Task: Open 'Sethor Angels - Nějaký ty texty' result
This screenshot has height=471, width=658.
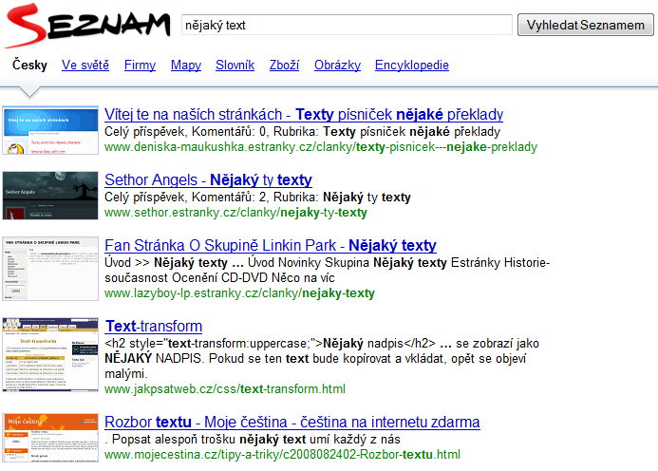Action: [208, 179]
